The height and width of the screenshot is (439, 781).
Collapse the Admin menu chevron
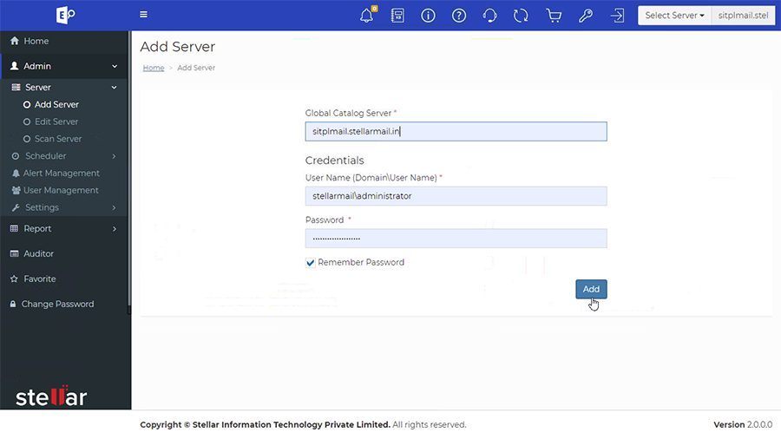click(x=115, y=66)
